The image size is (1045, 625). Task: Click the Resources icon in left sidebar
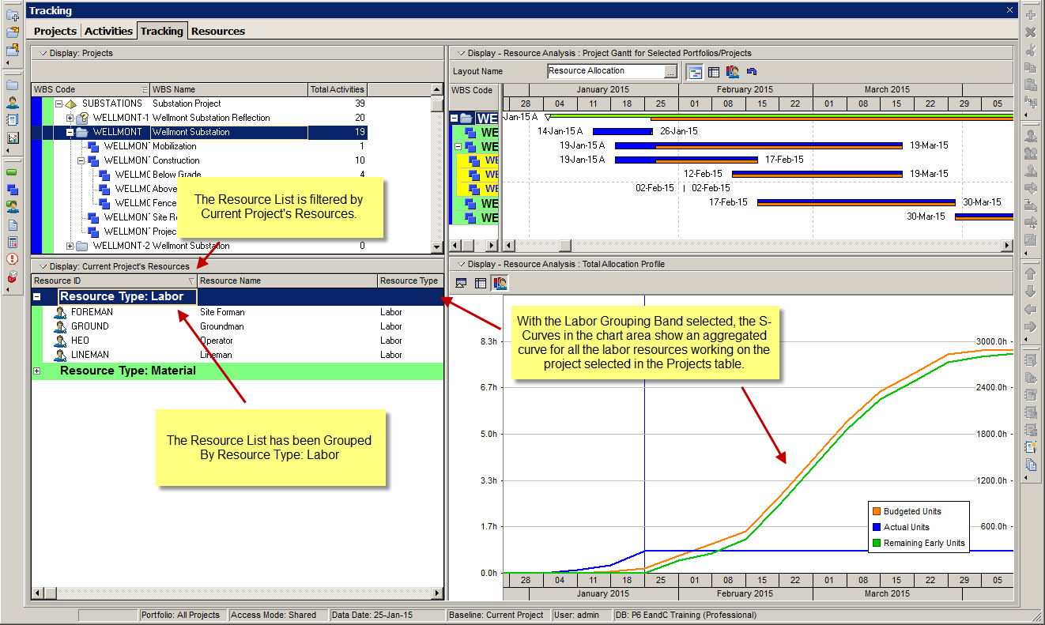[13, 103]
